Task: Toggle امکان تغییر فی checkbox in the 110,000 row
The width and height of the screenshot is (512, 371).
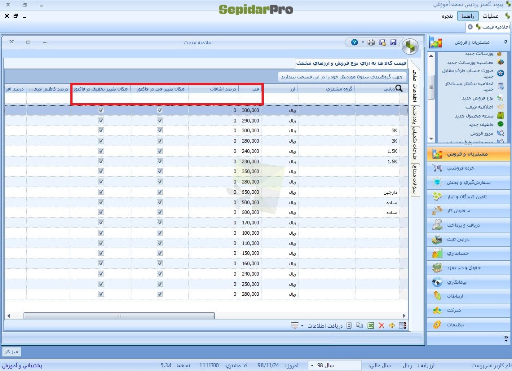Action: click(160, 243)
